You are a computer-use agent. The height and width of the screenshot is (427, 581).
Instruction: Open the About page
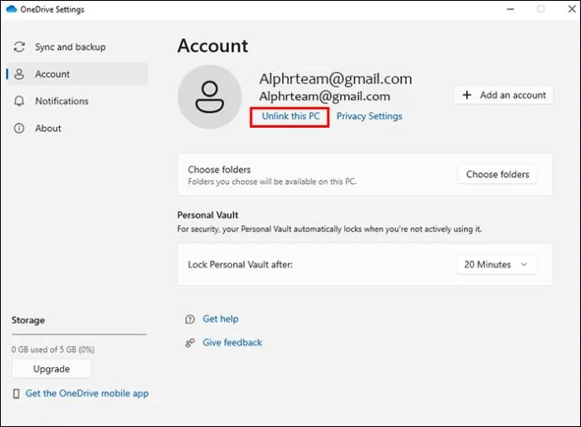tap(77, 129)
